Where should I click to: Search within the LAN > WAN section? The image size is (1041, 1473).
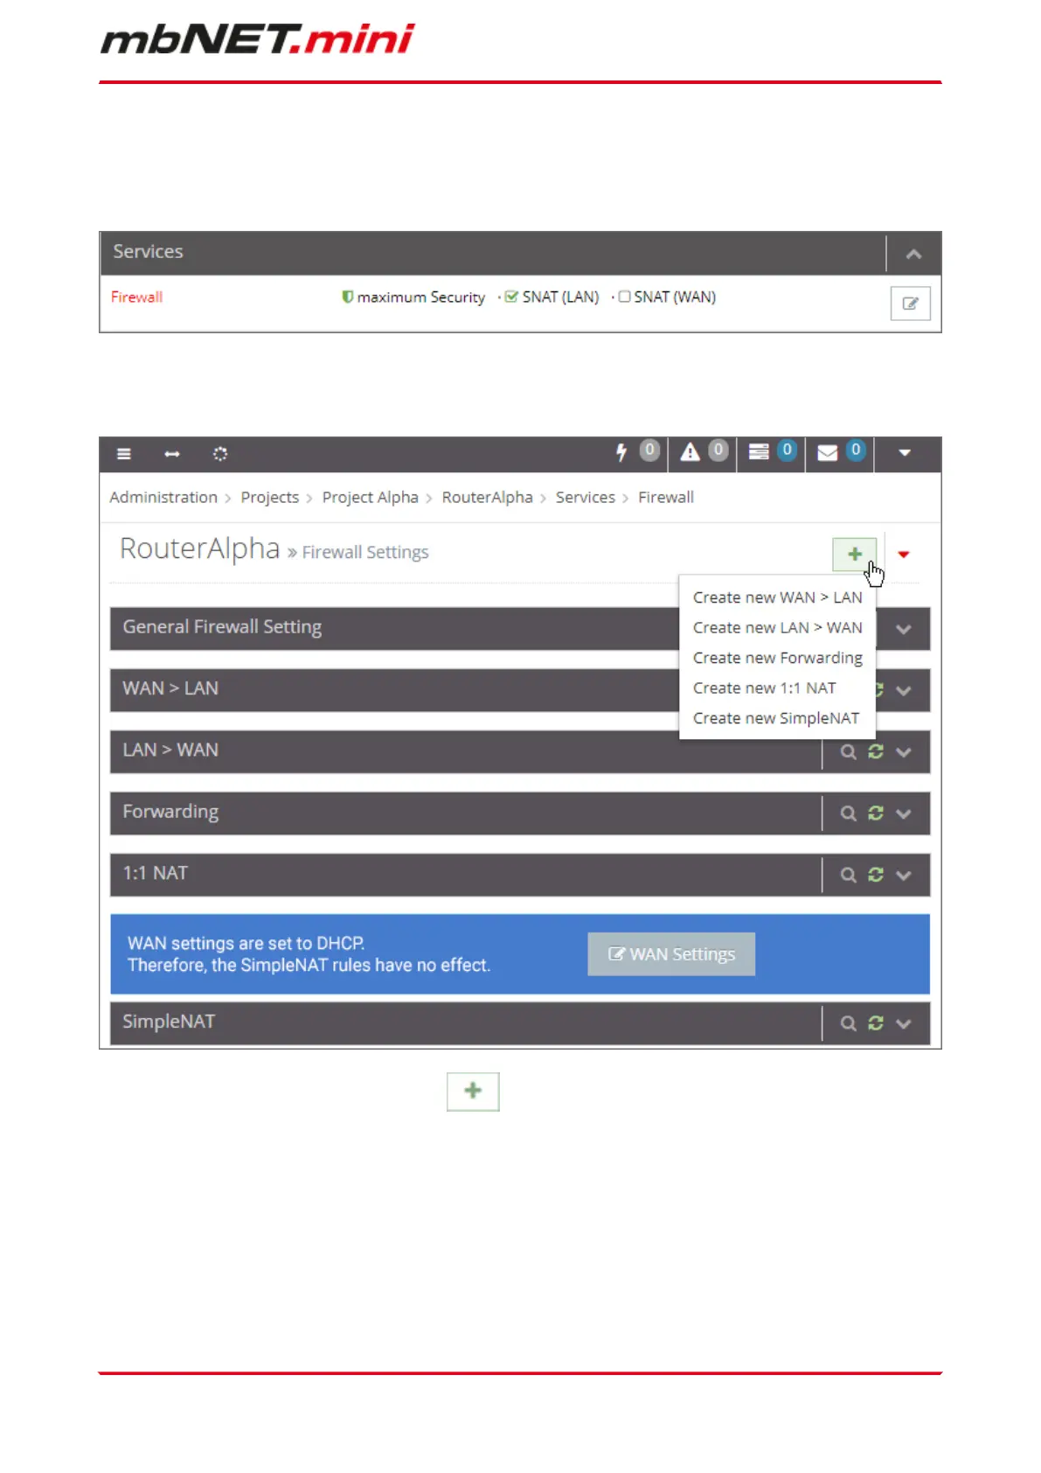(848, 751)
